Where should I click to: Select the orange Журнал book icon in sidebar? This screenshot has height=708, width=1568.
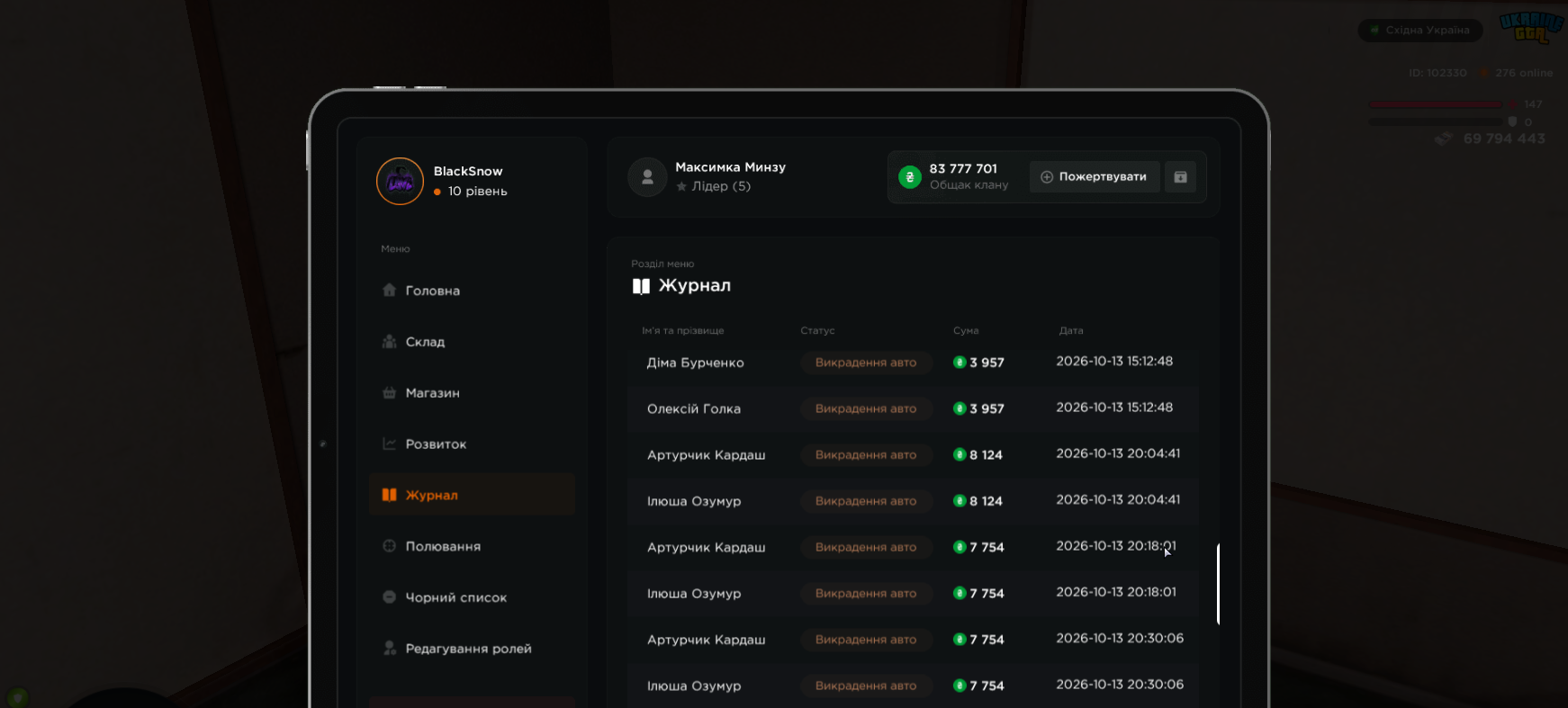click(389, 495)
